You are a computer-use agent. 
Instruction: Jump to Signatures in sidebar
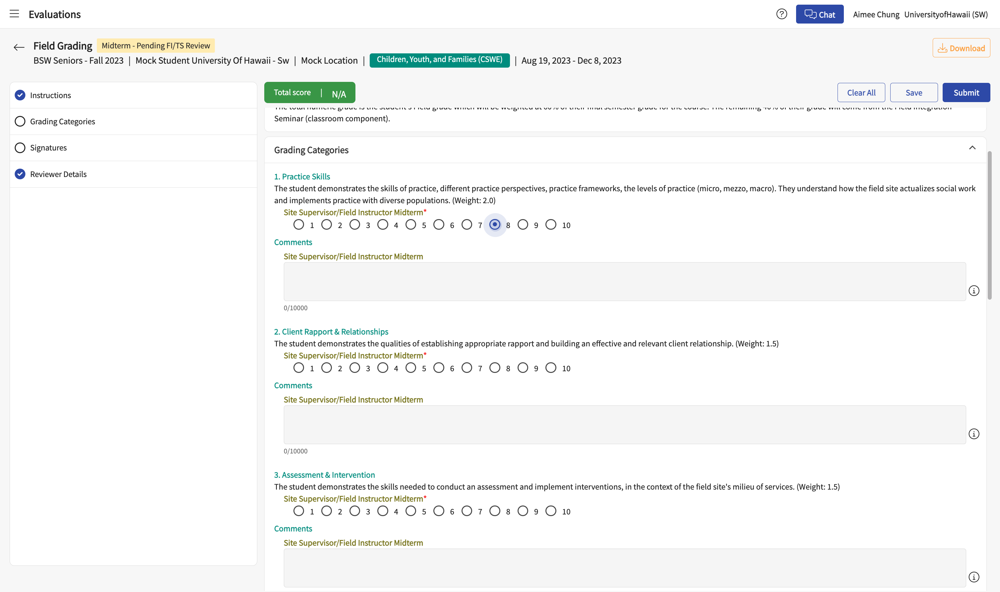[x=133, y=148]
